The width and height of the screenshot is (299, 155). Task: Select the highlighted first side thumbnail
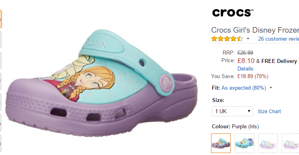tap(0, 19)
